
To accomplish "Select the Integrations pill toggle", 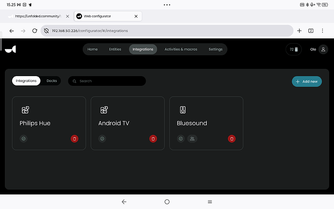I will tap(26, 81).
